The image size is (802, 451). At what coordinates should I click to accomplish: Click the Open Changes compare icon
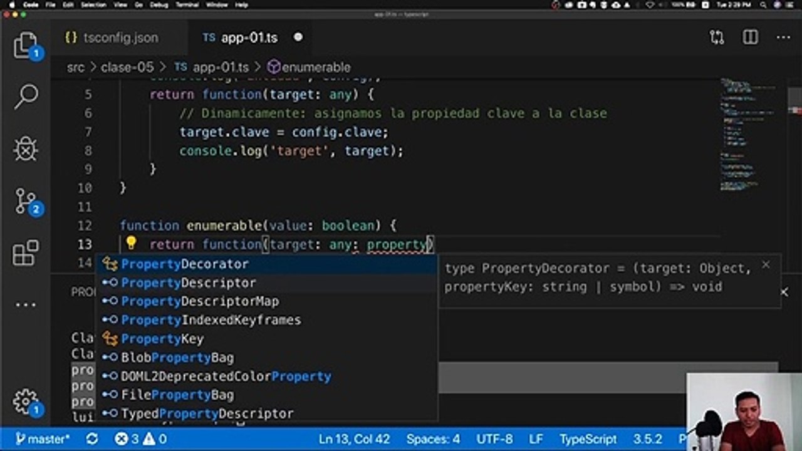coord(717,38)
